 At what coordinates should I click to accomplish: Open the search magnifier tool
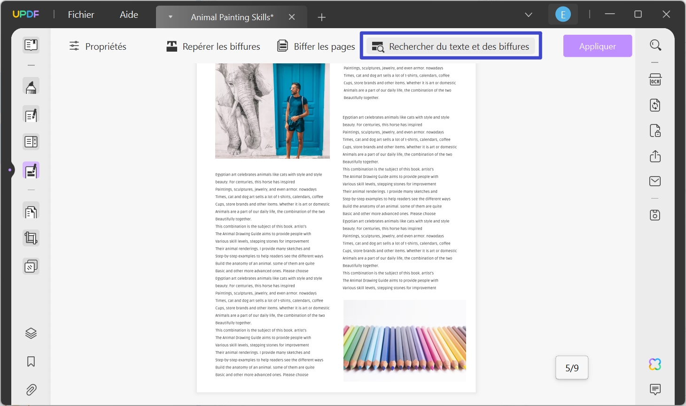coord(655,45)
